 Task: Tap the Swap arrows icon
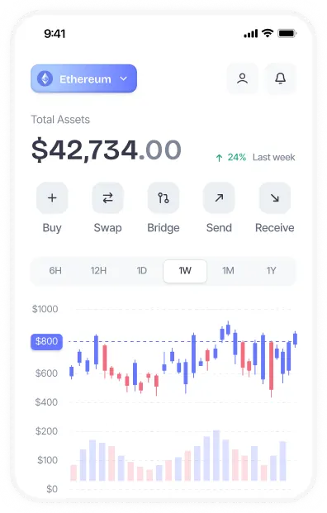[x=107, y=198]
